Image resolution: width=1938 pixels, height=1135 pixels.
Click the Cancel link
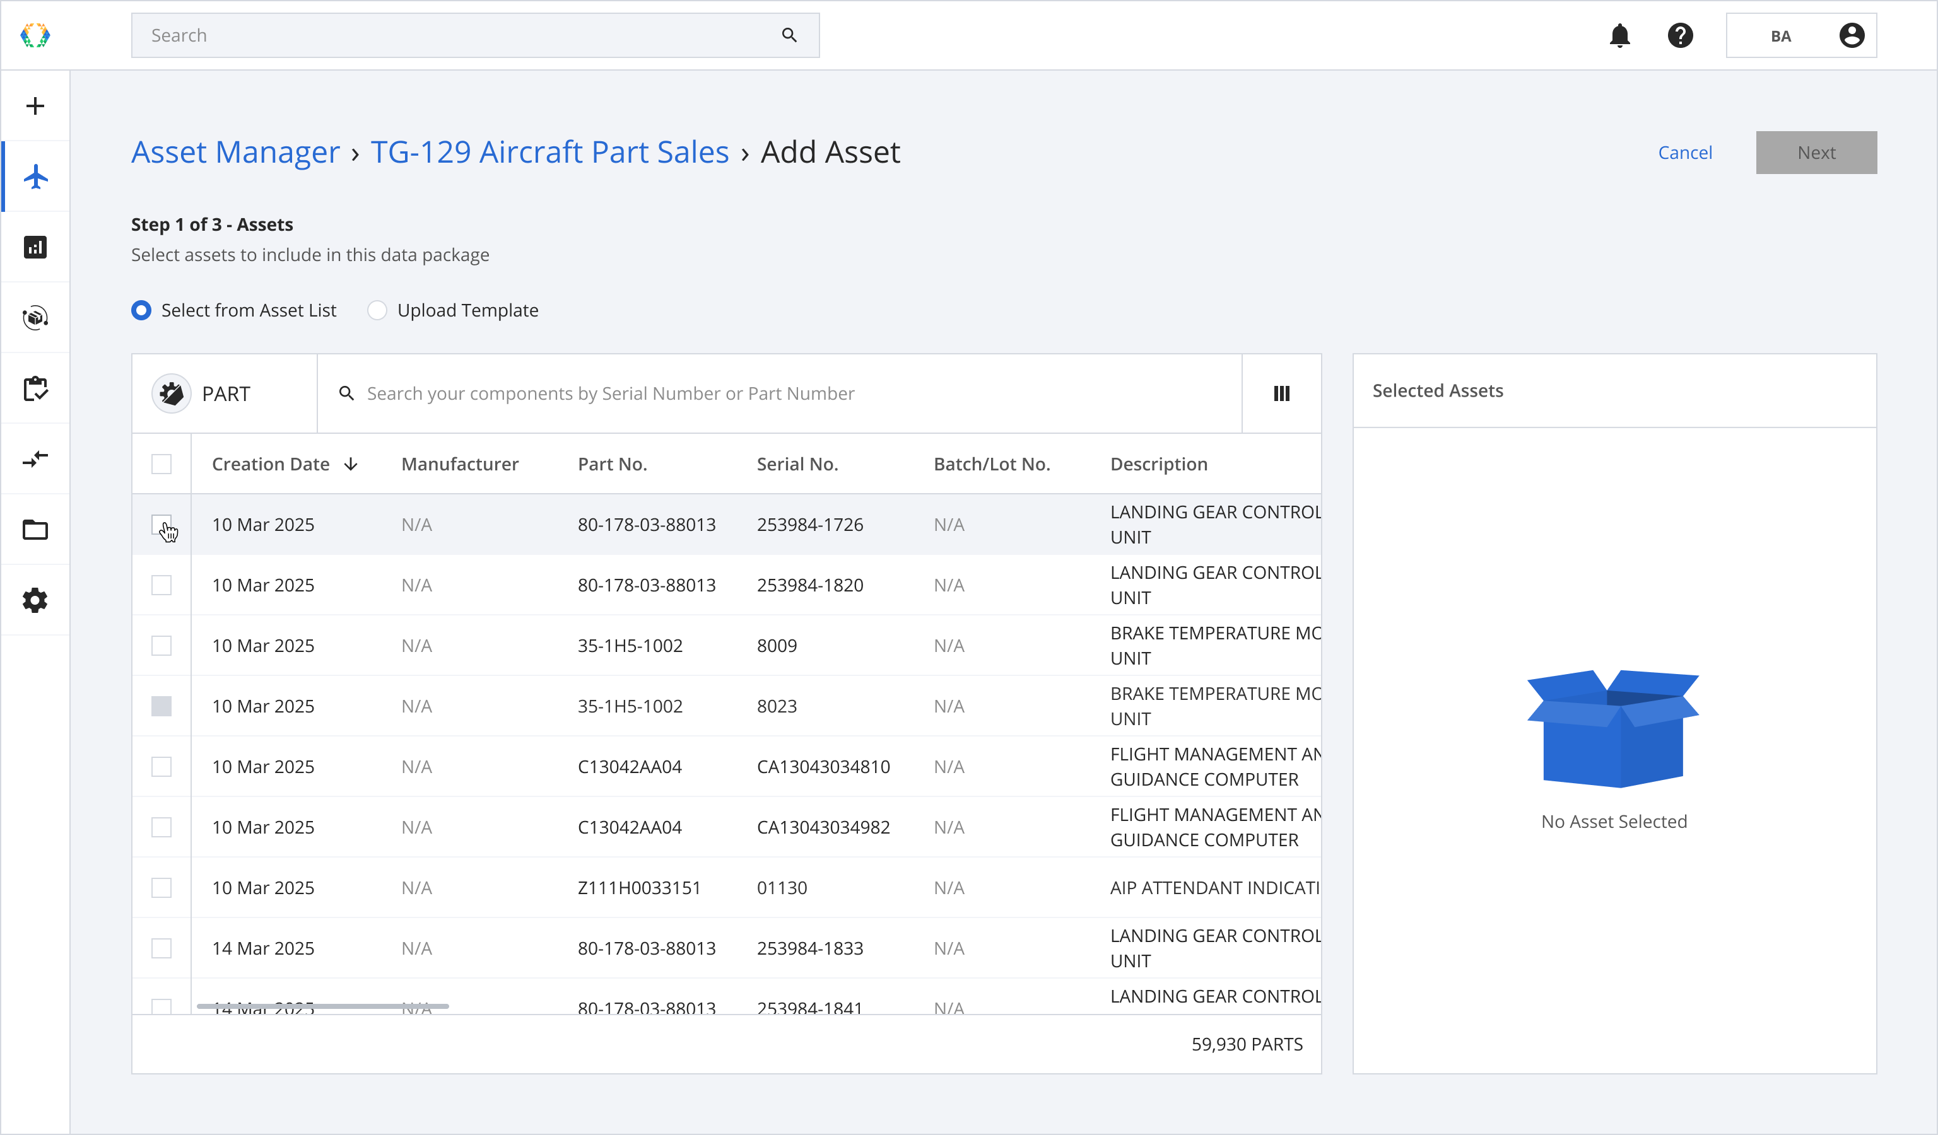tap(1684, 152)
